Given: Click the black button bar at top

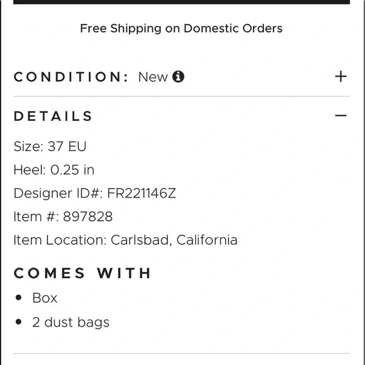Looking at the screenshot, I should [181, 2].
